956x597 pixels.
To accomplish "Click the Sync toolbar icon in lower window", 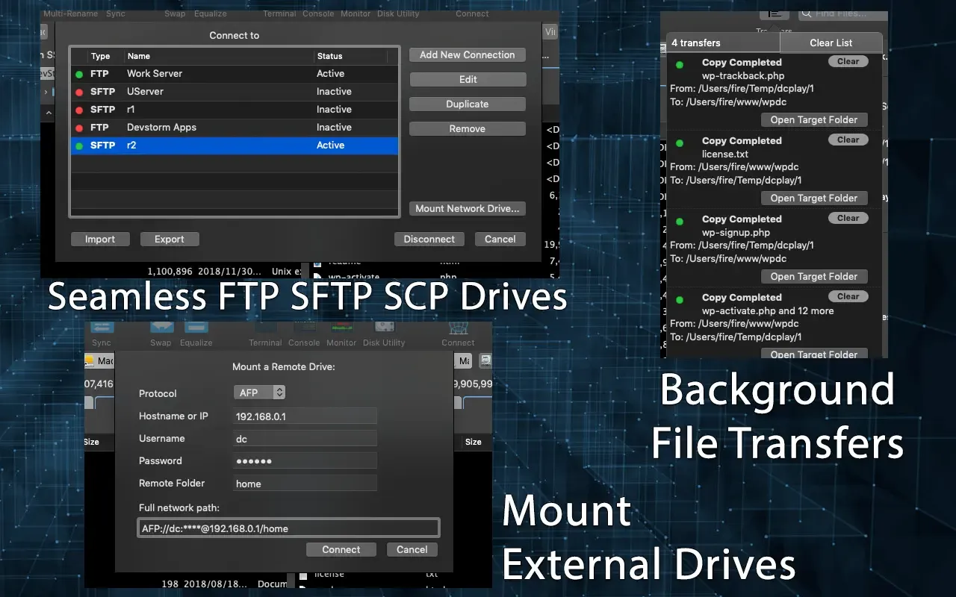I will [102, 328].
